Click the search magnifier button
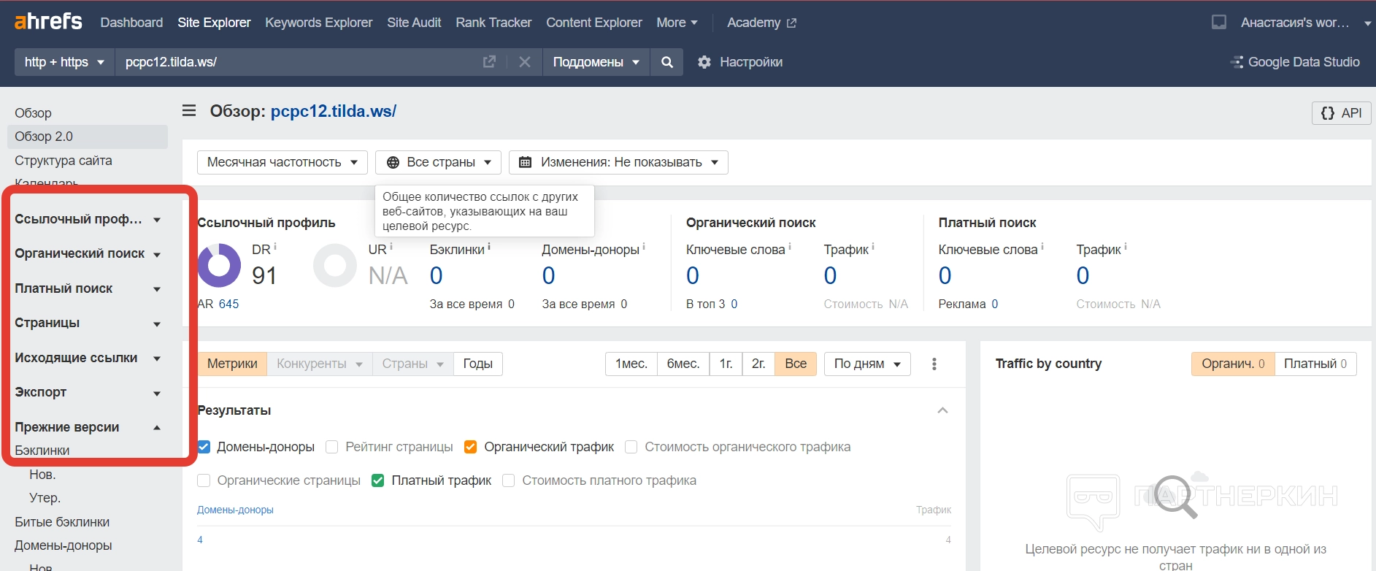Screen dimensions: 1376x571 [x=666, y=62]
